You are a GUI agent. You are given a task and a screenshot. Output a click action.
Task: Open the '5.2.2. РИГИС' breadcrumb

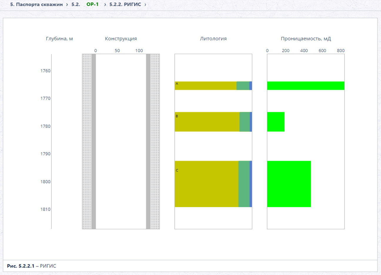125,4
